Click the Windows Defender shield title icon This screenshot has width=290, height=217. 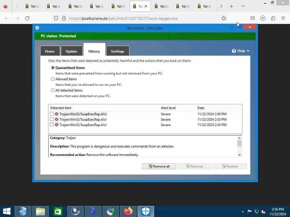pyautogui.click(x=37, y=28)
